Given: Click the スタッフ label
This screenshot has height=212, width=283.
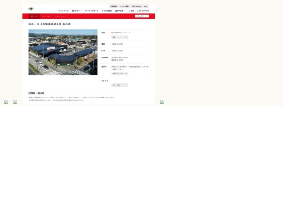Looking at the screenshot, I should 105,81.
